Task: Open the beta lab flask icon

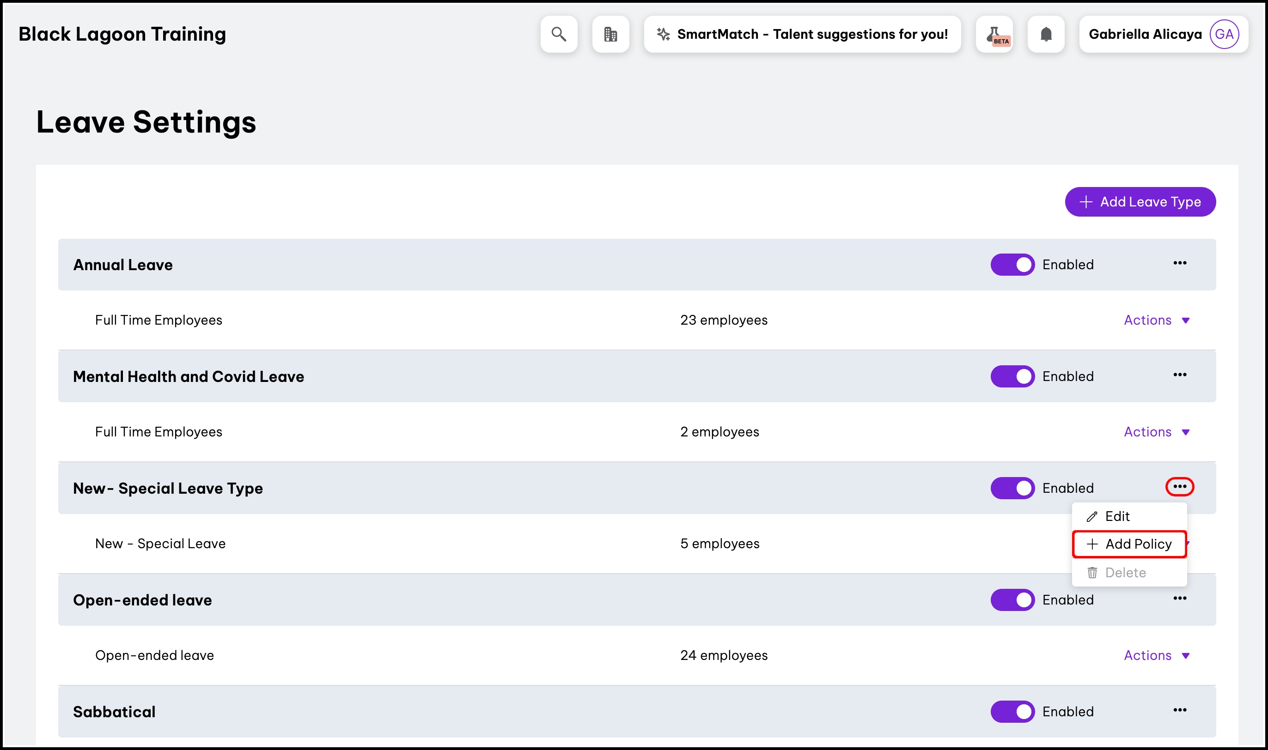Action: pos(994,34)
